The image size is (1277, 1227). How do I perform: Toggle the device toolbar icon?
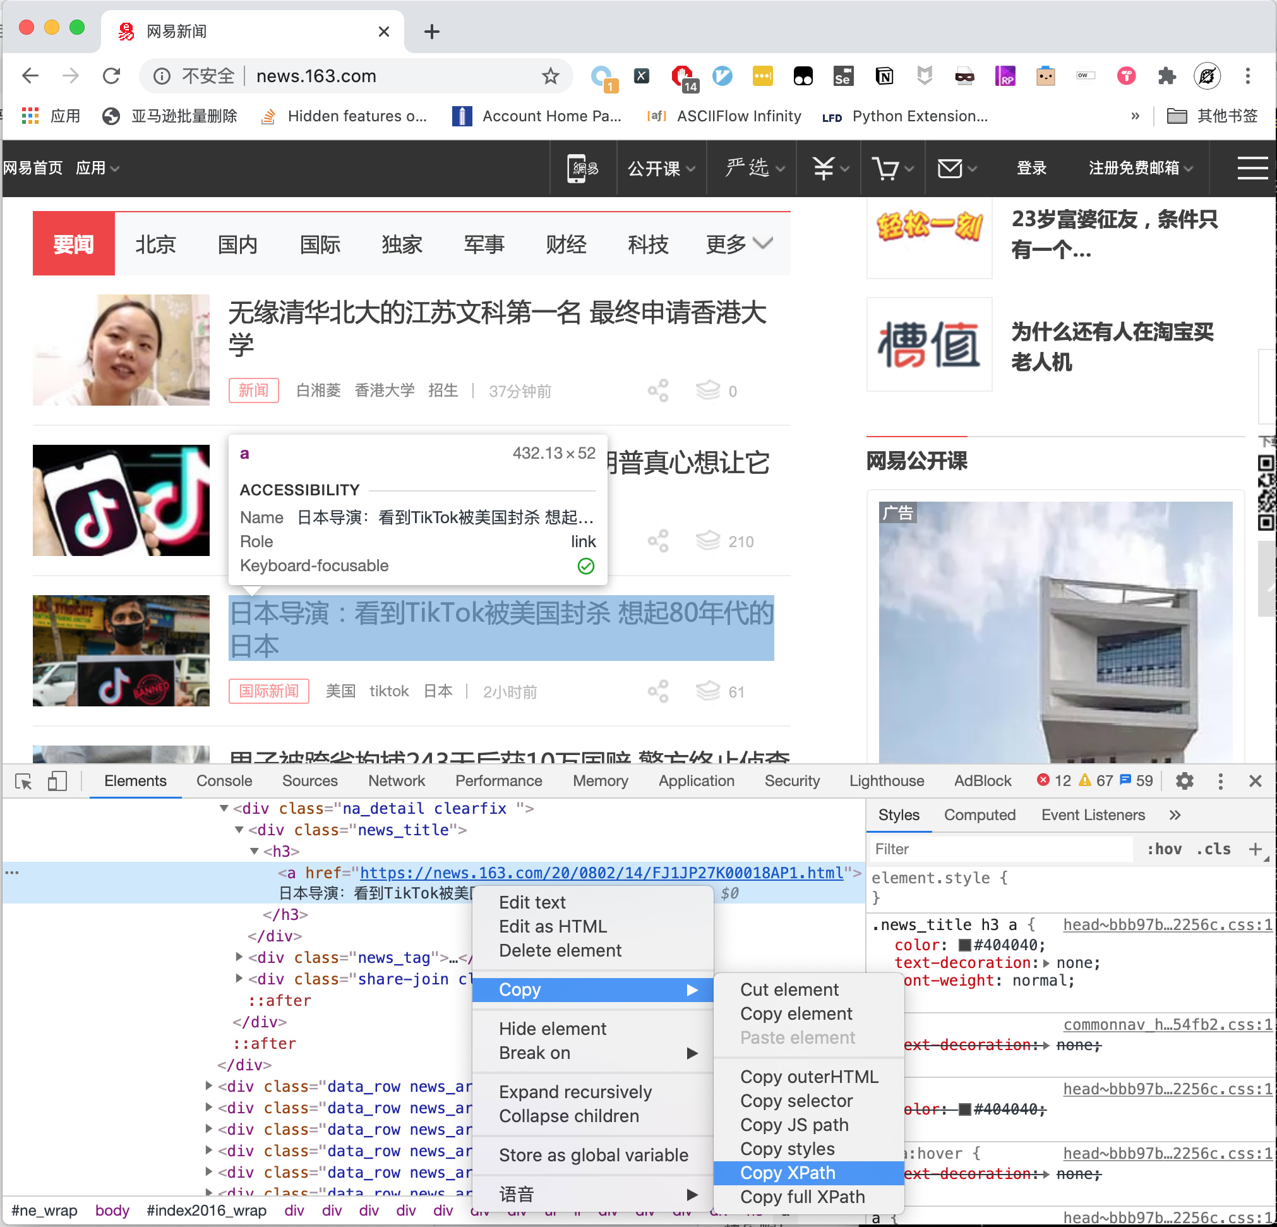pyautogui.click(x=57, y=781)
